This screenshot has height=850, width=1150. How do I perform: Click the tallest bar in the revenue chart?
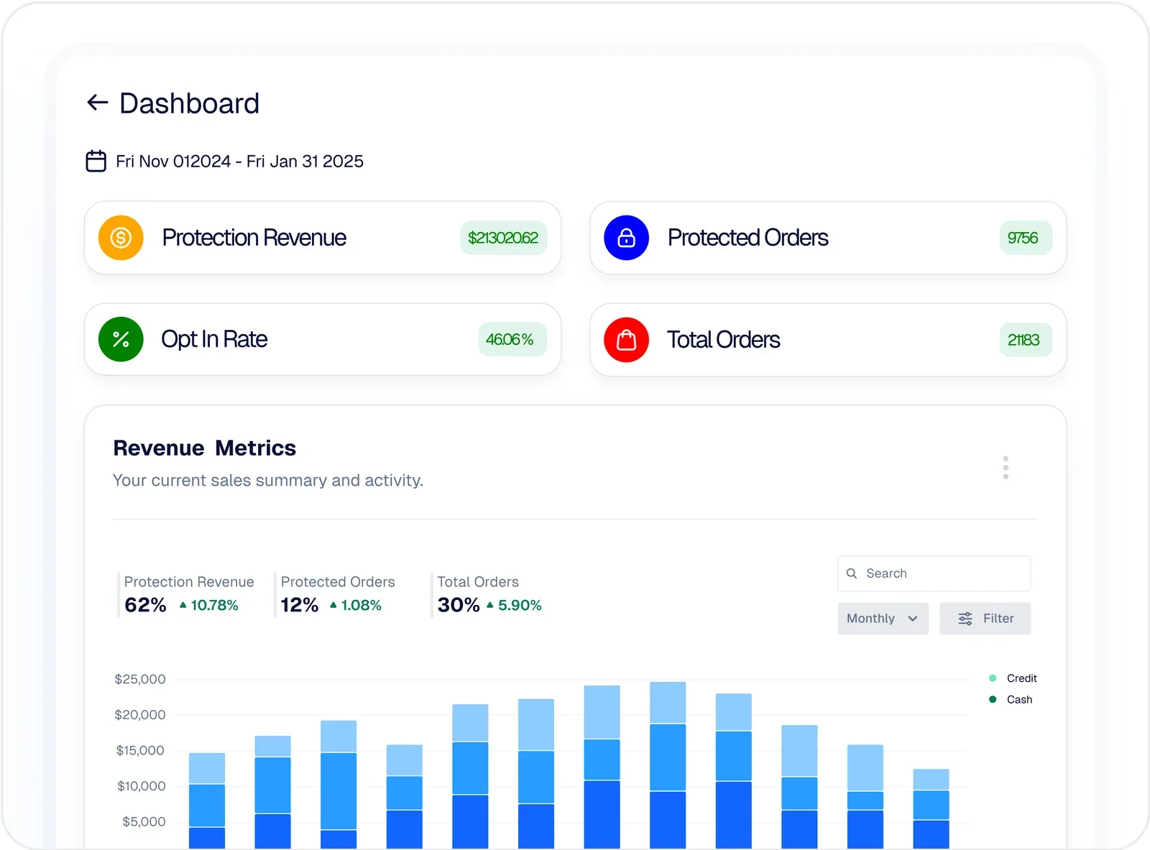(x=668, y=765)
